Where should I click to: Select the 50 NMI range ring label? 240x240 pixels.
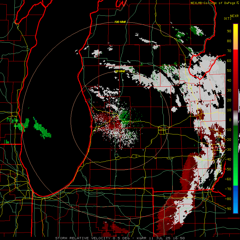coord(120,71)
